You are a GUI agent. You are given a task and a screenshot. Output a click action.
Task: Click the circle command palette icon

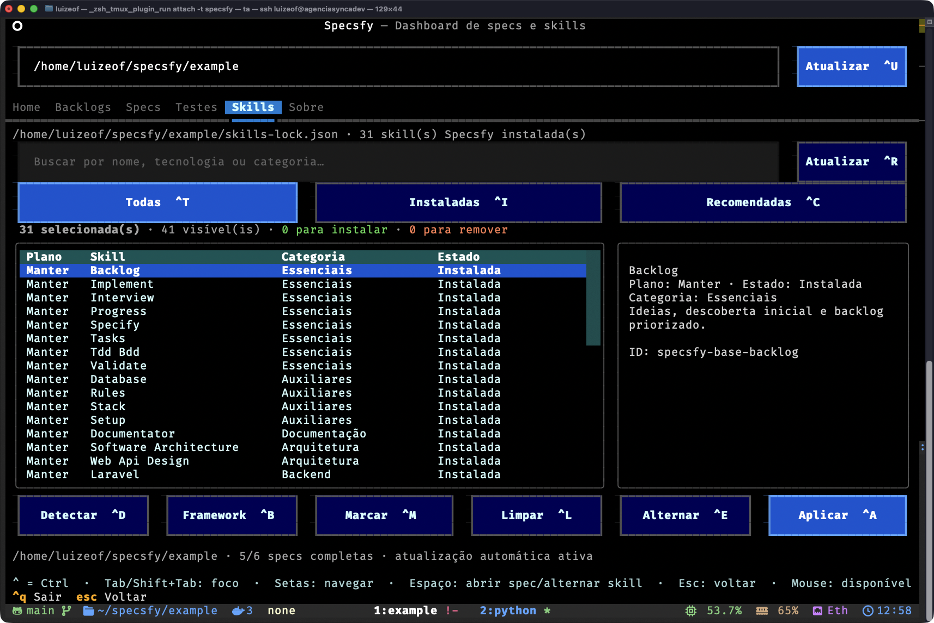coord(17,26)
